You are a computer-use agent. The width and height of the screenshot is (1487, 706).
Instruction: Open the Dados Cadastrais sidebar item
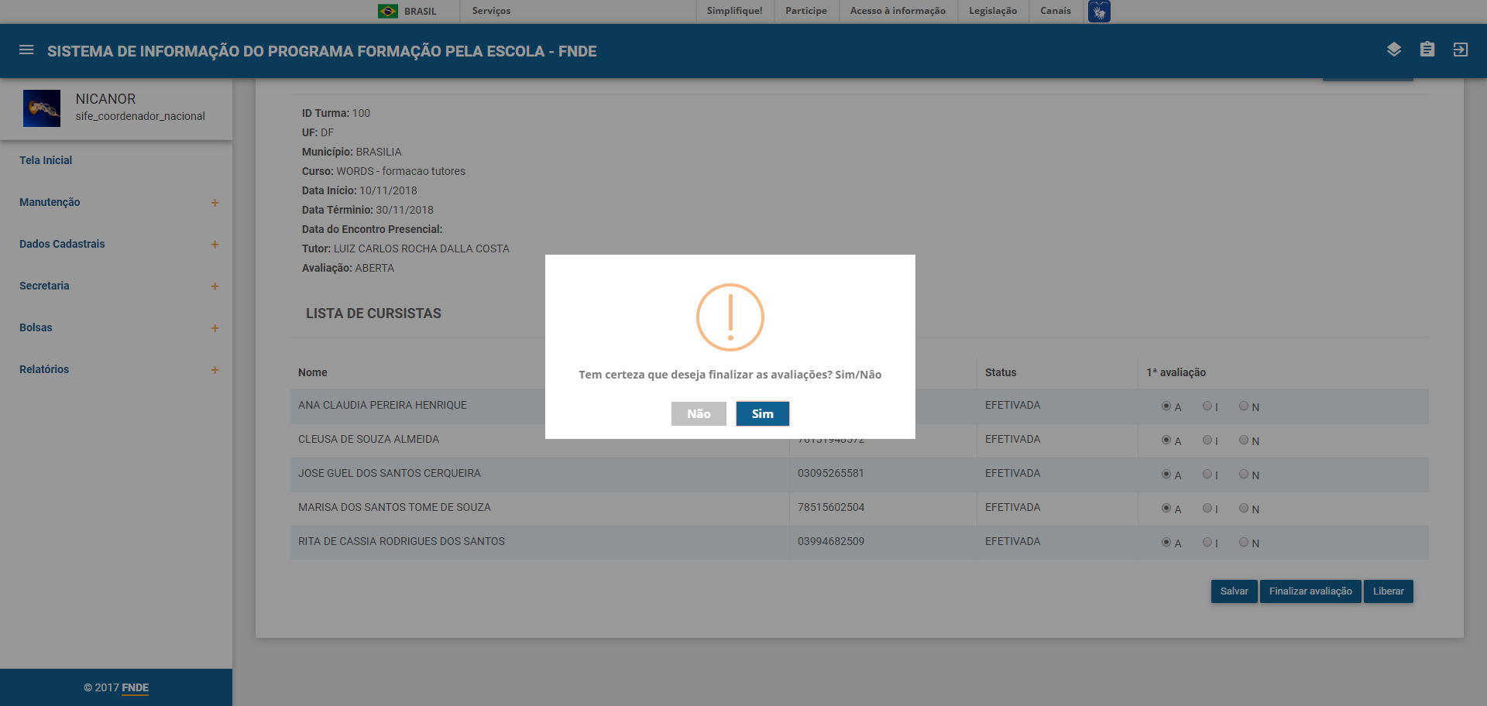point(62,244)
